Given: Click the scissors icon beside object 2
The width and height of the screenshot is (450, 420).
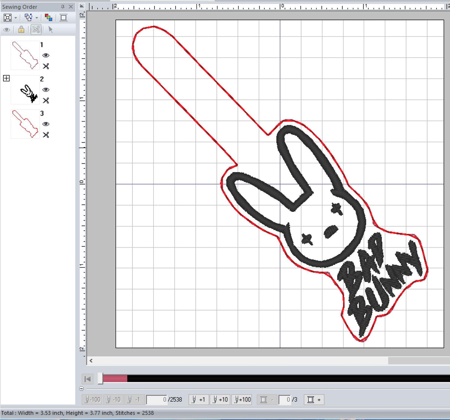Looking at the screenshot, I should [x=46, y=100].
